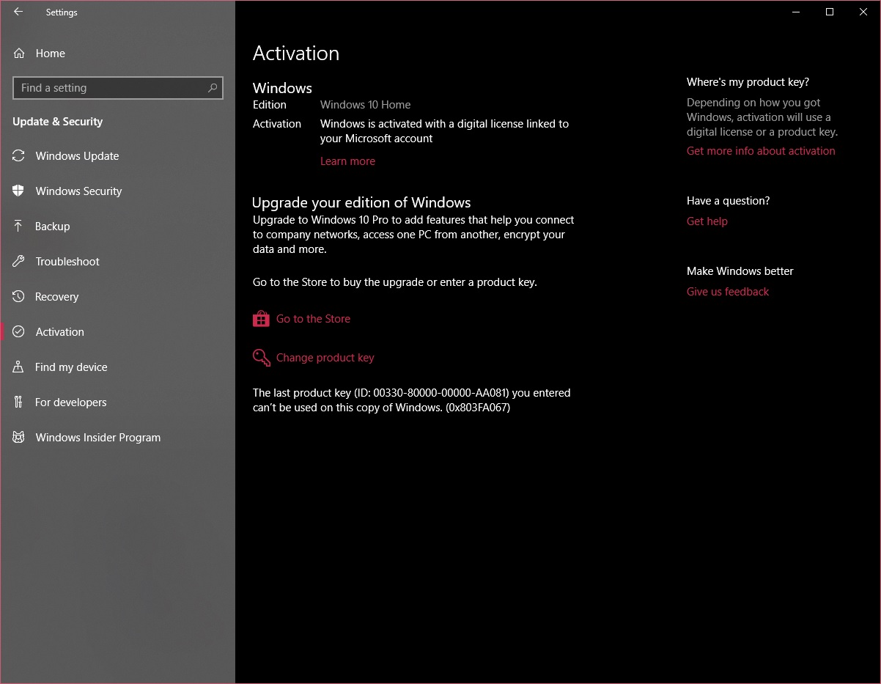Screen dimensions: 881x684
Task: Click the Find a setting search box
Action: 118,88
